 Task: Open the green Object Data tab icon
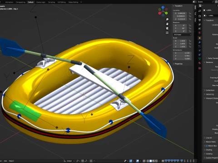[199, 58]
